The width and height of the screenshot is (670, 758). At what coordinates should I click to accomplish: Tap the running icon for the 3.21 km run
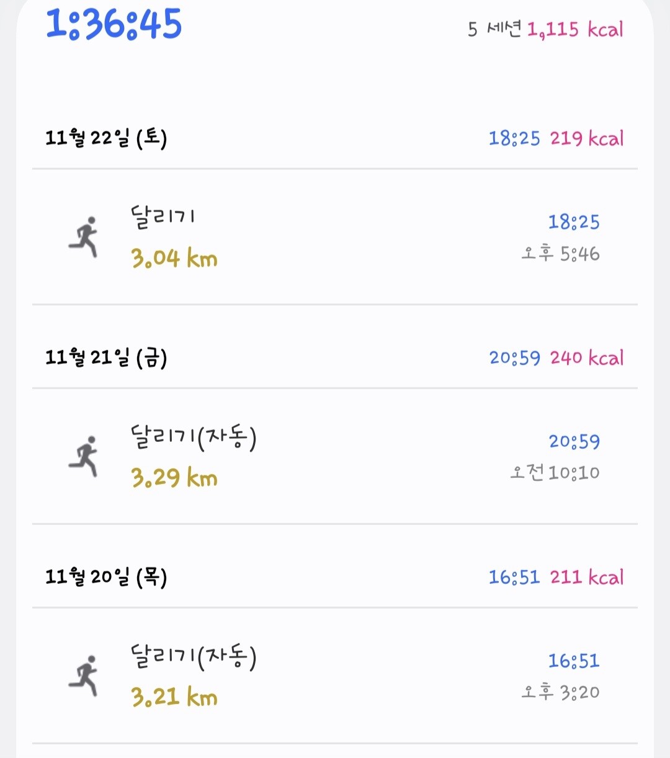(x=83, y=676)
